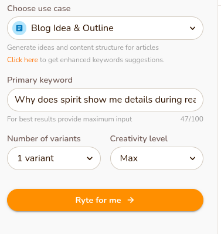The height and width of the screenshot is (234, 221).
Task: Click the Choose use case label
Action: (x=39, y=8)
